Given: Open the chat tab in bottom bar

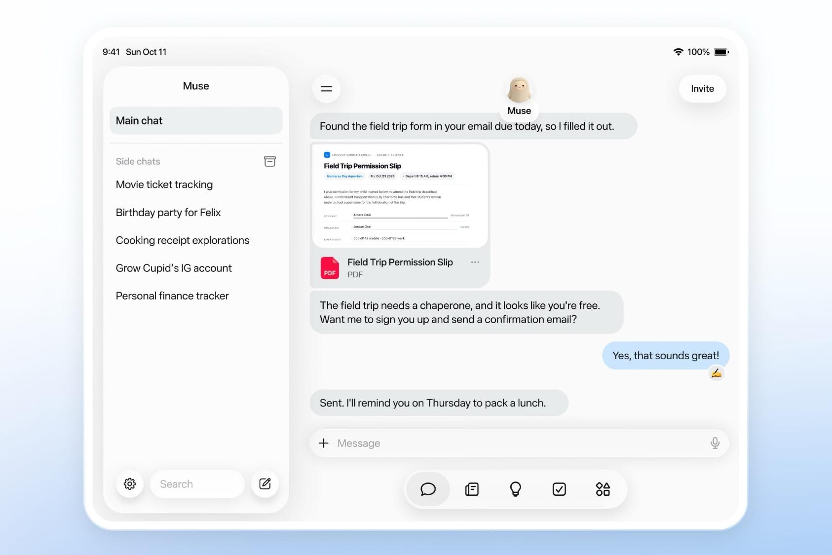Looking at the screenshot, I should pos(428,489).
